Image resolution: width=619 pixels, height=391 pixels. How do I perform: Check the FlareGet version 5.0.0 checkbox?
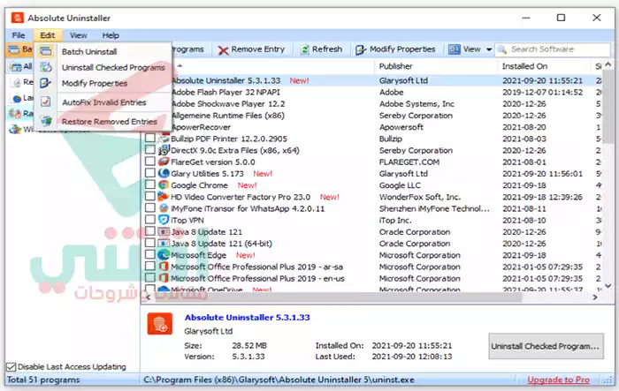click(x=150, y=162)
